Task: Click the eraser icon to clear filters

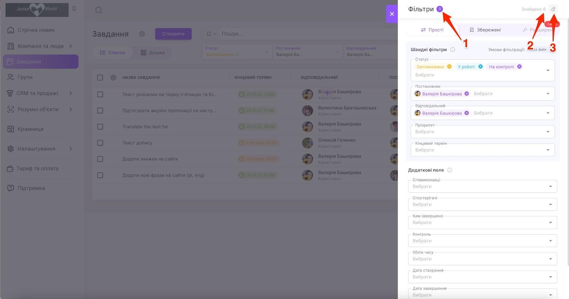Action: click(553, 9)
